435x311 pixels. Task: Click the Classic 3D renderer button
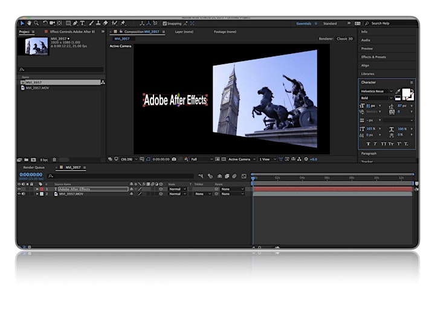[x=344, y=39]
